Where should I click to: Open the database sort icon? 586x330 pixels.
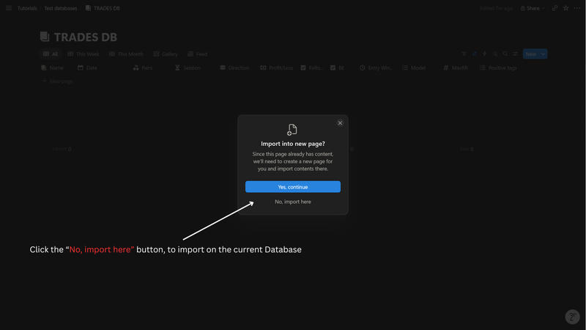[474, 54]
